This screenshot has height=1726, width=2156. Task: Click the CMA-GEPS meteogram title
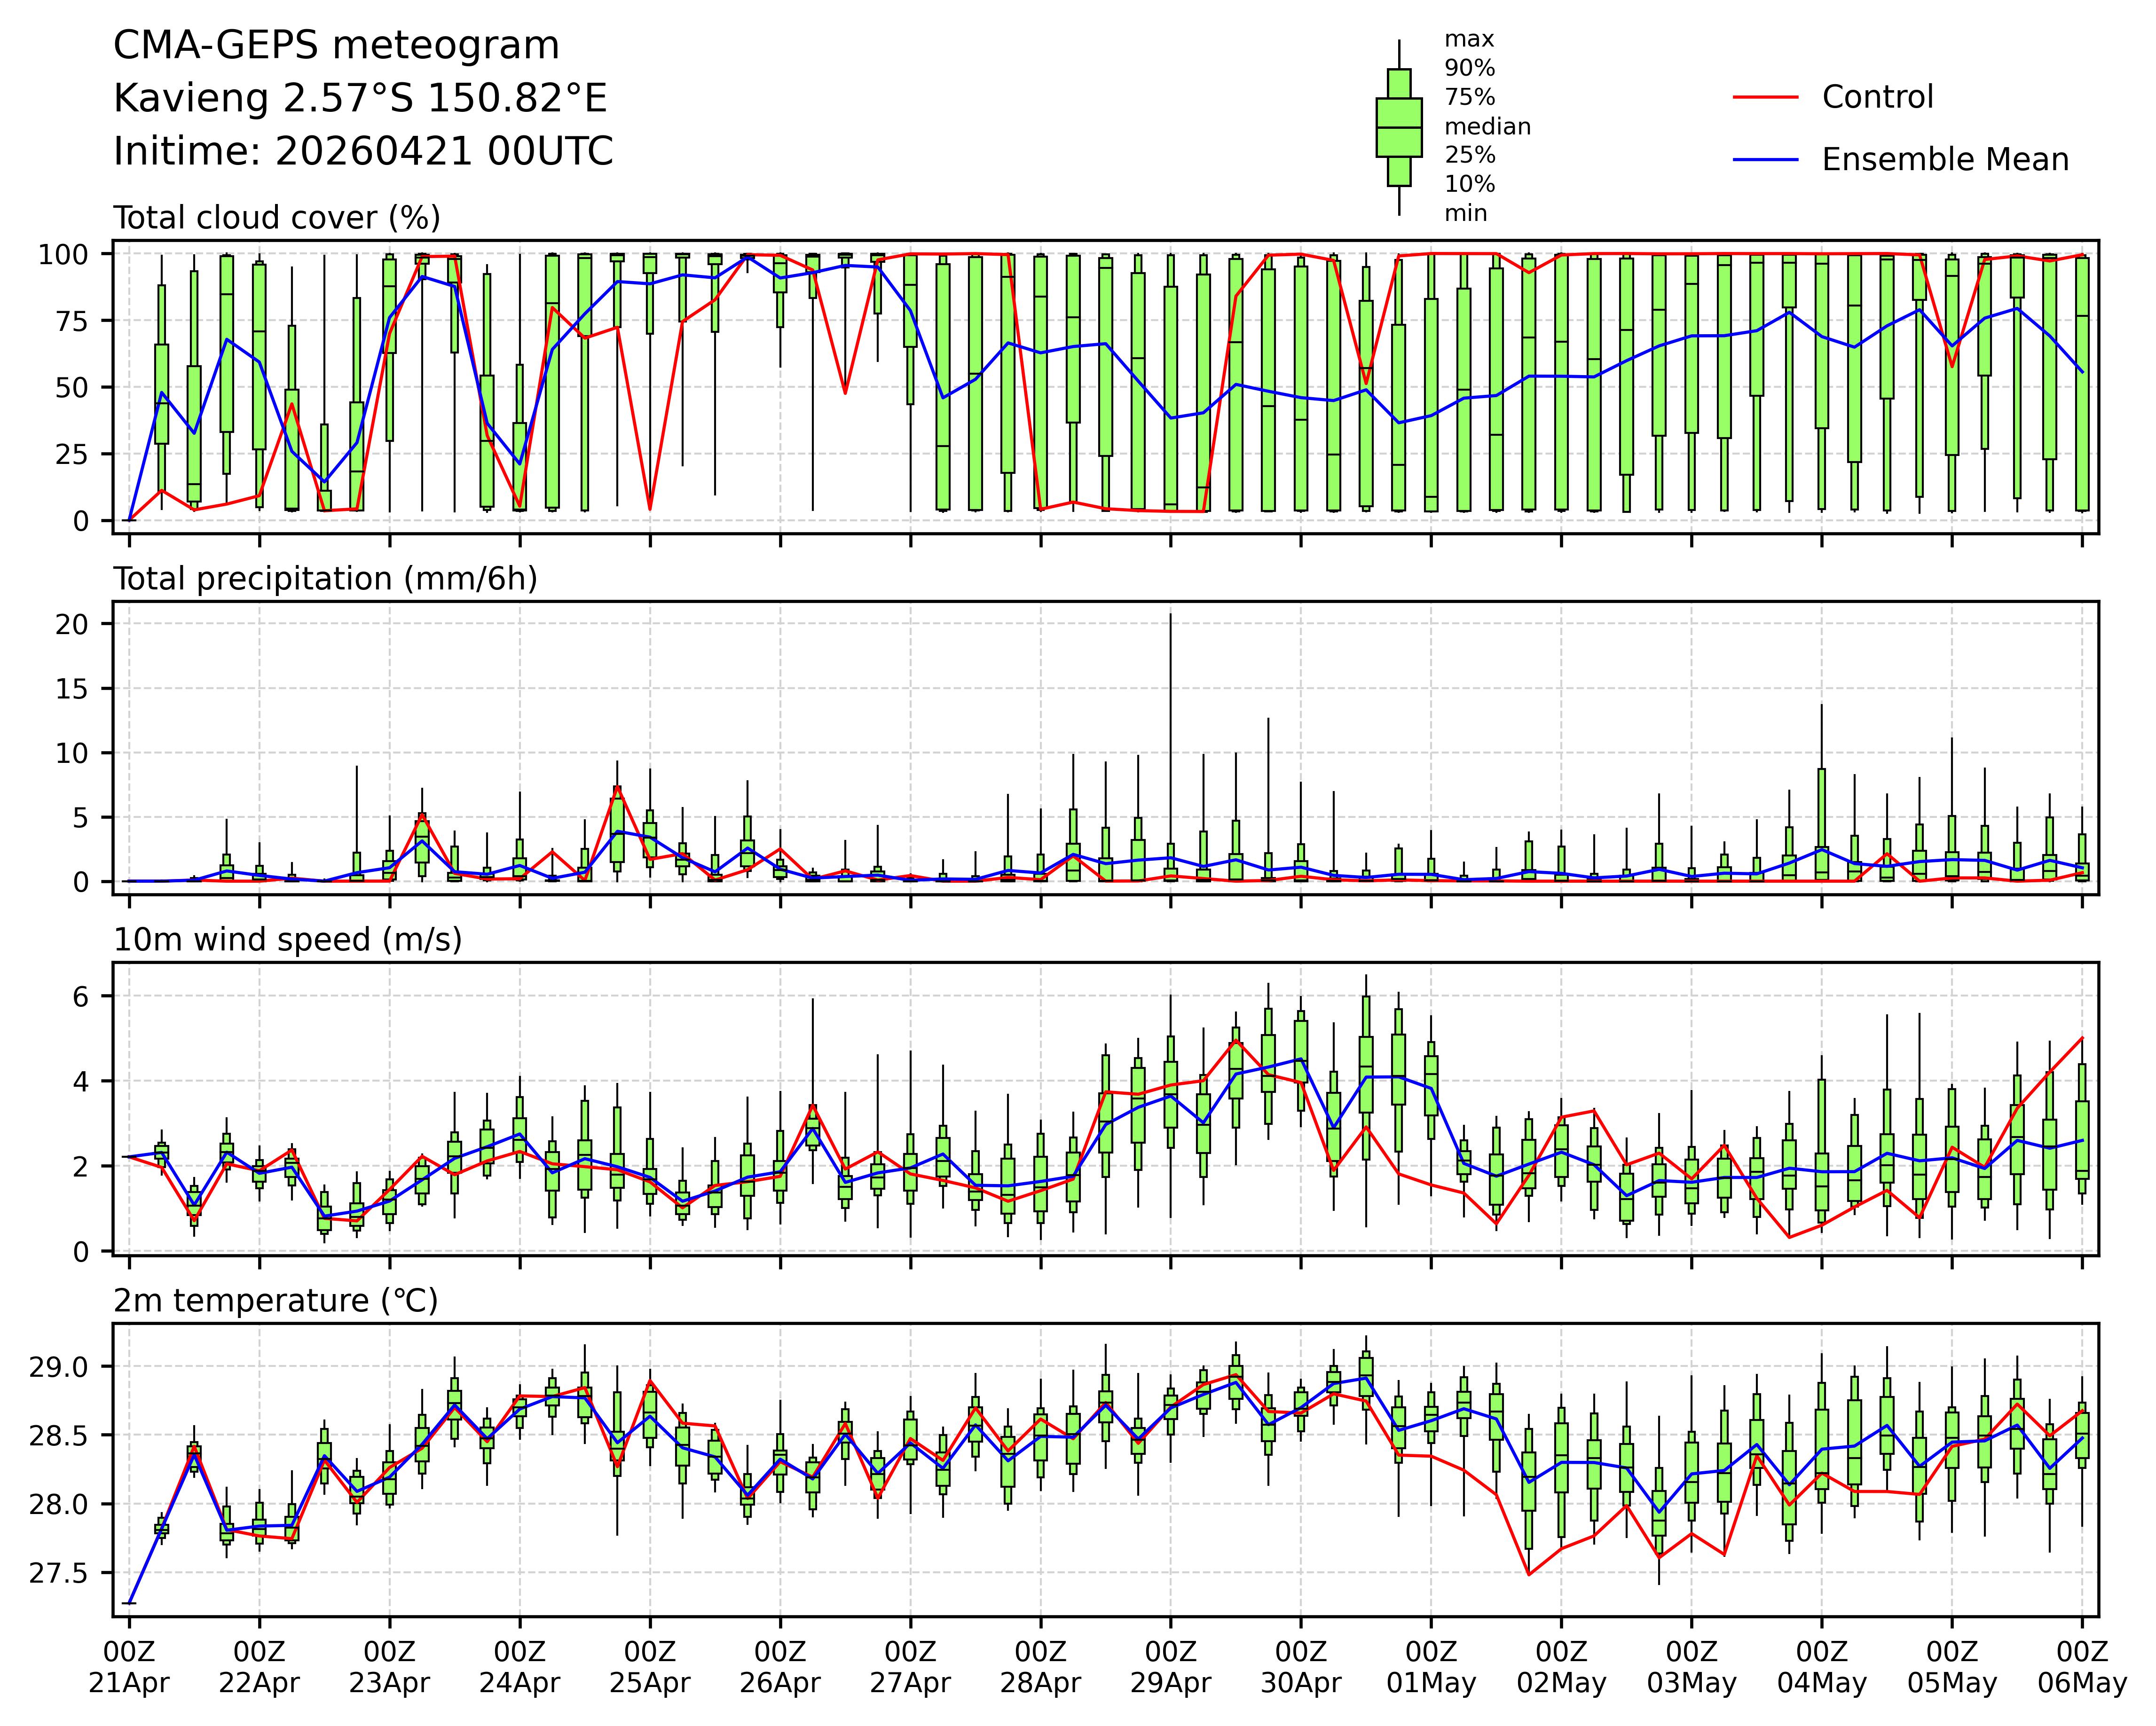coord(336,46)
